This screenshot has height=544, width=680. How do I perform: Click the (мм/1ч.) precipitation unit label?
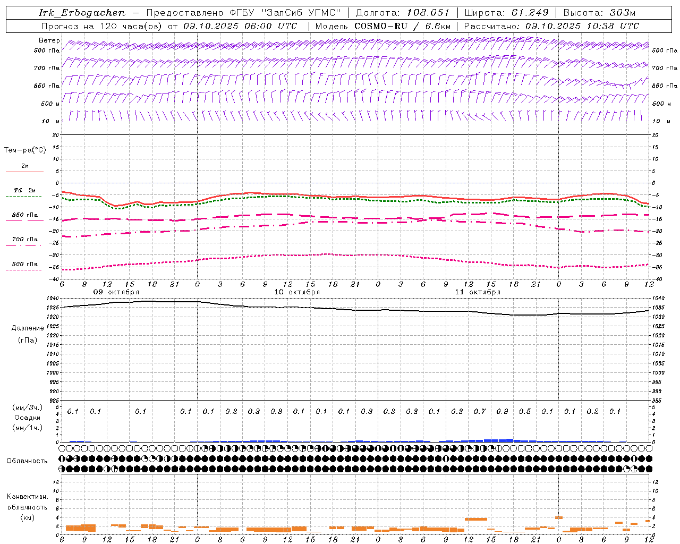click(28, 428)
